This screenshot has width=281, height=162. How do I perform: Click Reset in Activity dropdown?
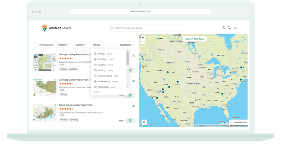97,92
